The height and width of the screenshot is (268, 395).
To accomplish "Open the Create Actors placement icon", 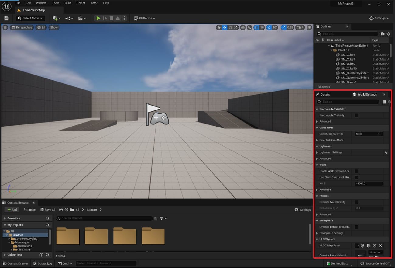I will (x=55, y=18).
